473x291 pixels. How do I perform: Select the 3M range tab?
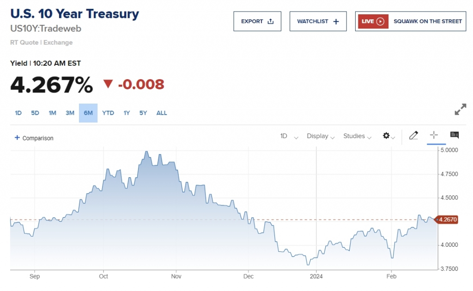click(70, 113)
